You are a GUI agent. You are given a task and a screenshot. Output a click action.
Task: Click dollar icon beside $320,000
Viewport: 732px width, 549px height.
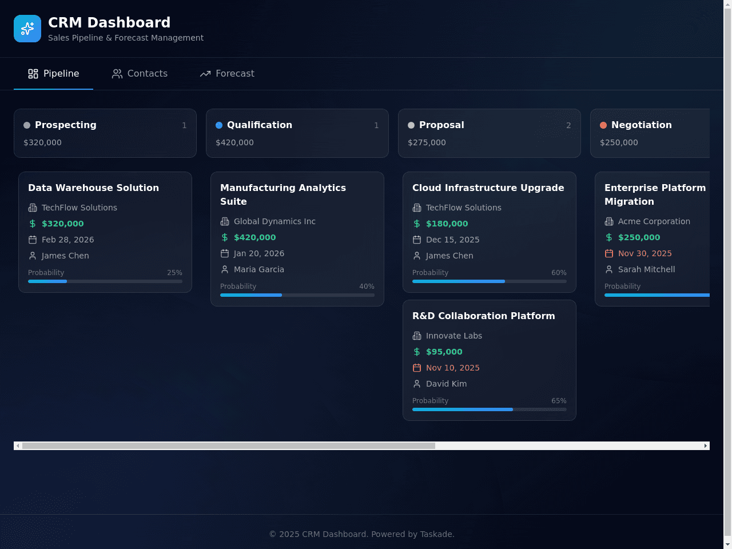click(x=33, y=224)
